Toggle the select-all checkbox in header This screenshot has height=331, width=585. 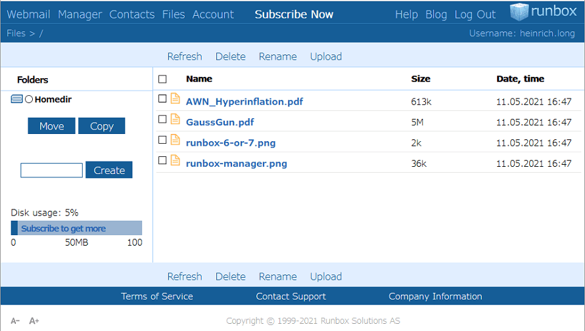pyautogui.click(x=162, y=79)
